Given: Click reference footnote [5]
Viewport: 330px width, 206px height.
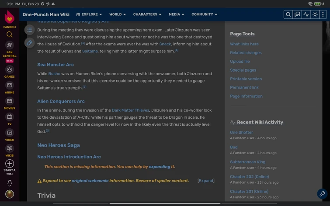Looking at the screenshot, I should point(84,87).
